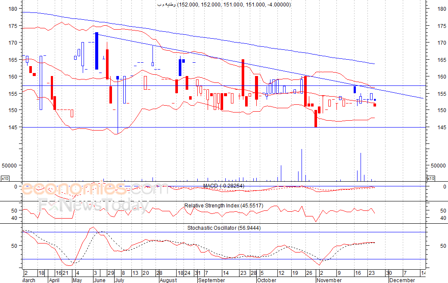This screenshot has height=283, width=448.
Task: Click the November month label
Action: (x=329, y=280)
